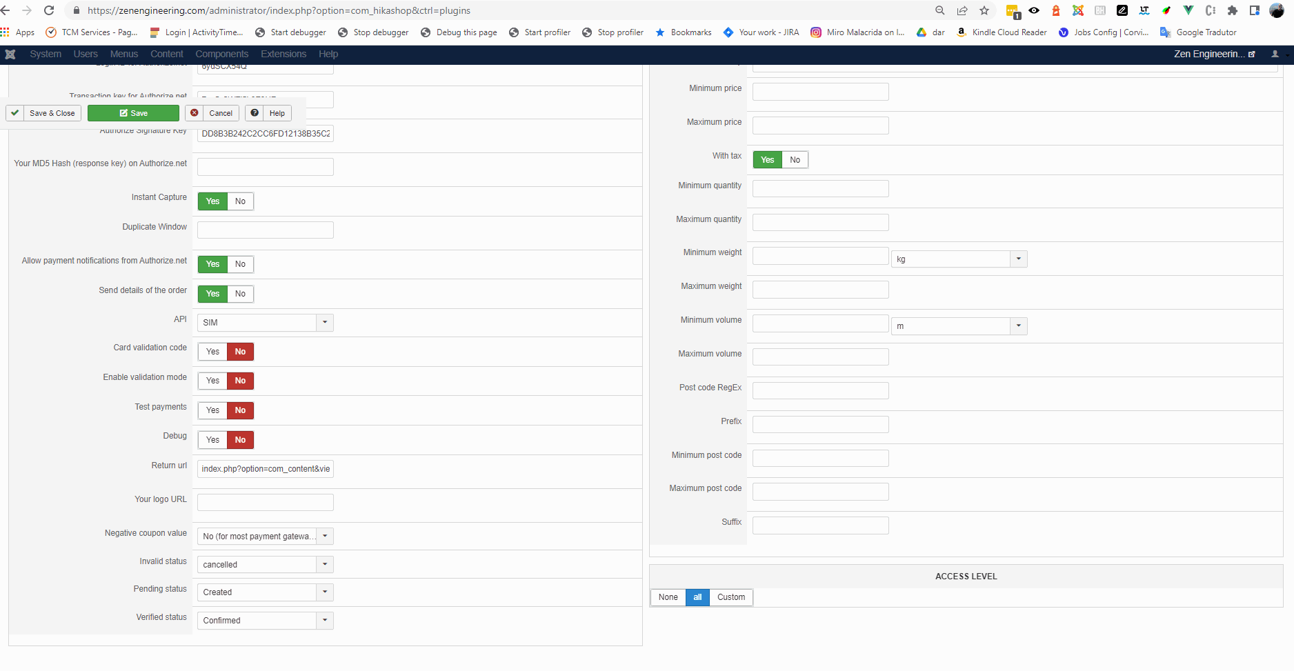Open Zen Engineering site link
This screenshot has width=1294, height=671.
coord(1214,54)
